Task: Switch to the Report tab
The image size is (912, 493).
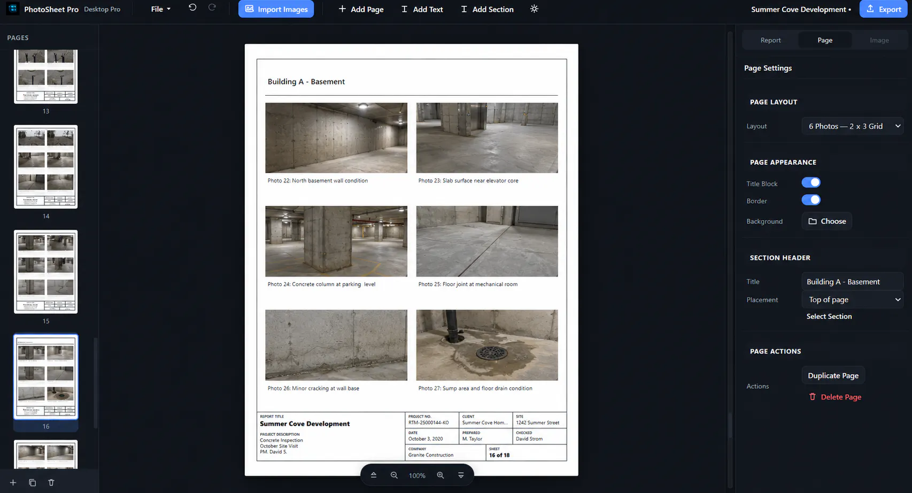Action: 770,40
